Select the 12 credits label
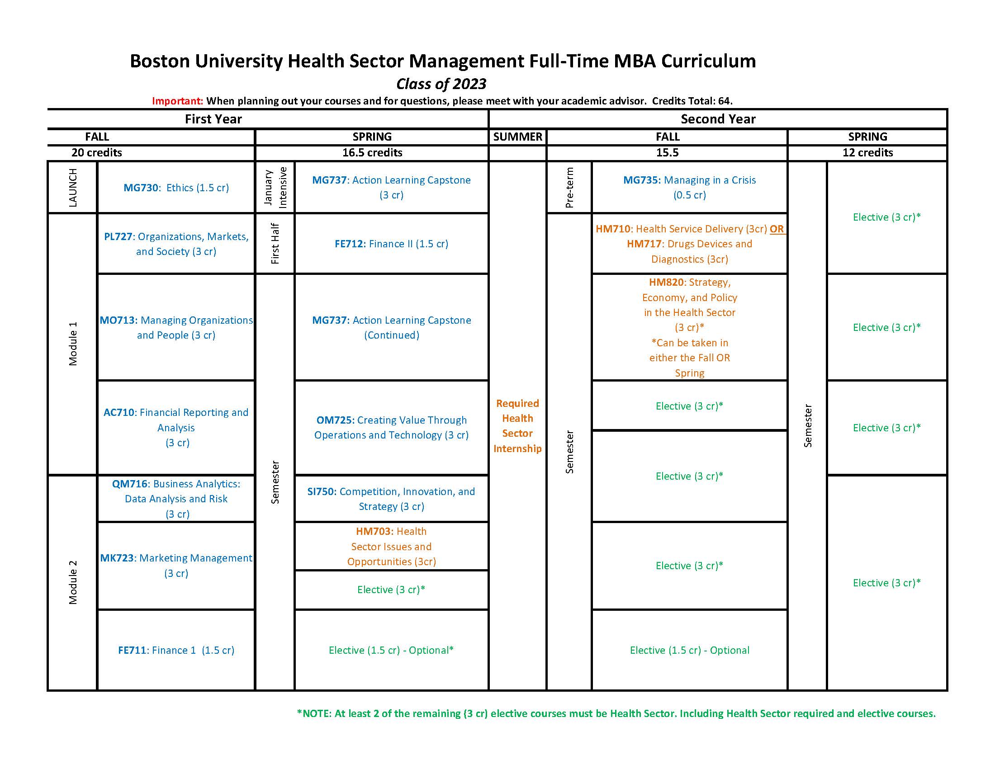This screenshot has height=769, width=995. click(x=867, y=152)
